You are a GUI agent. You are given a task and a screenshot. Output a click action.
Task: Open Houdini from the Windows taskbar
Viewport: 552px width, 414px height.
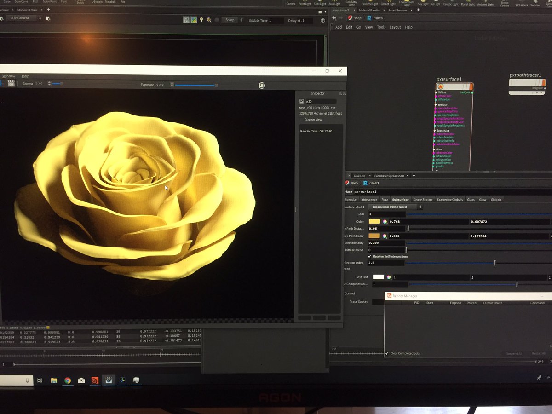(x=94, y=380)
